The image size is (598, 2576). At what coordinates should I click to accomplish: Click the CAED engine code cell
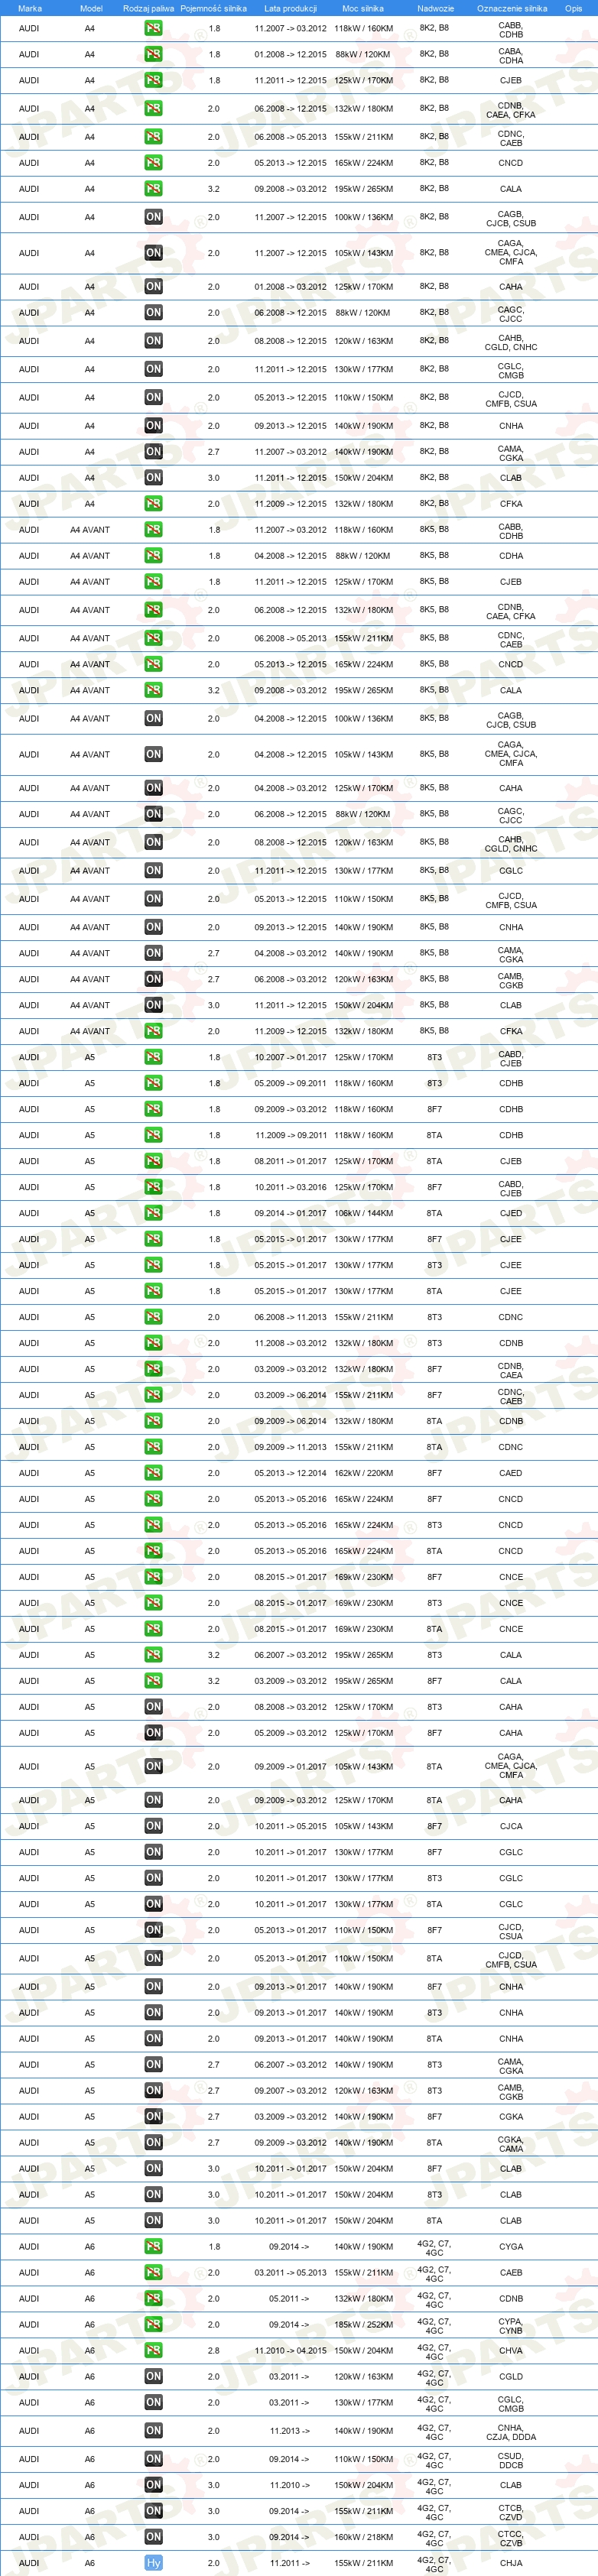point(511,1473)
